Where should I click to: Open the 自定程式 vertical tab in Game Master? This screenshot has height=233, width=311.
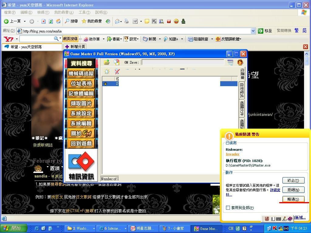[241, 90]
